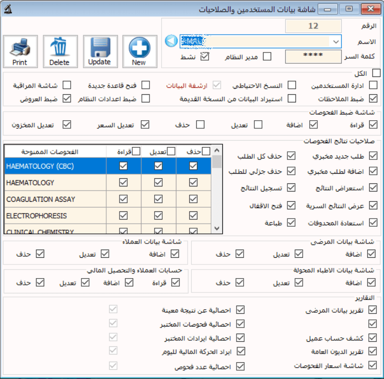Viewport: 384px width, 379px height.
Task: Click the New plus icon button
Action: pyautogui.click(x=139, y=51)
